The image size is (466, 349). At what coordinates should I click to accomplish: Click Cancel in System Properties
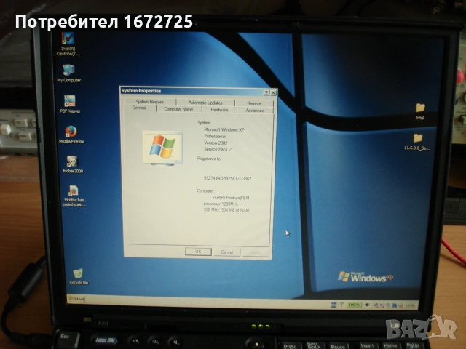point(227,252)
